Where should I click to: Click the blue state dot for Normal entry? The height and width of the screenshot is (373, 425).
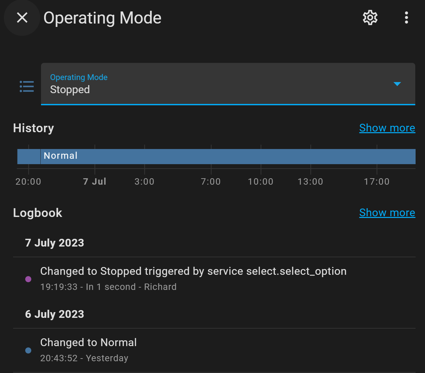28,350
